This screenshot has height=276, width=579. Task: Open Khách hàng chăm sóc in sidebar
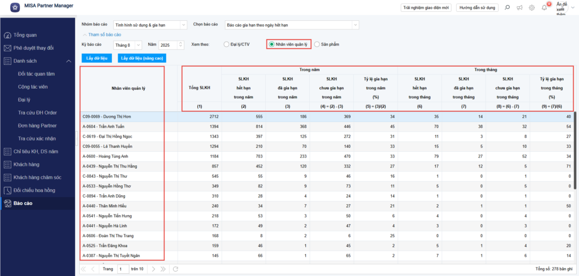tap(37, 177)
